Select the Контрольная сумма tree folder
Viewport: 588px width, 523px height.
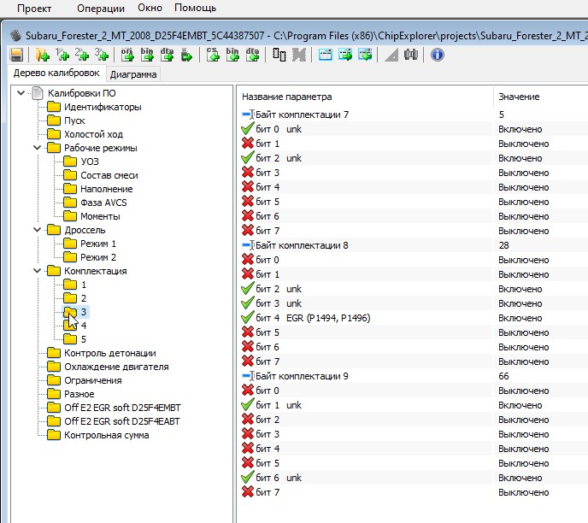tap(106, 435)
